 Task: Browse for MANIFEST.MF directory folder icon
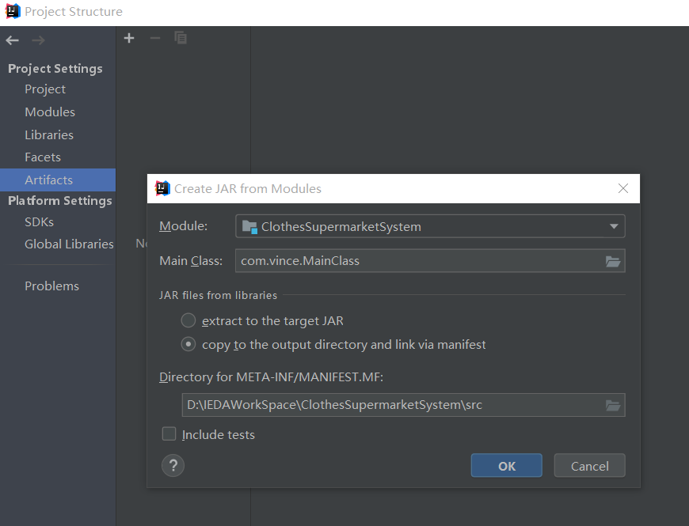tap(612, 405)
